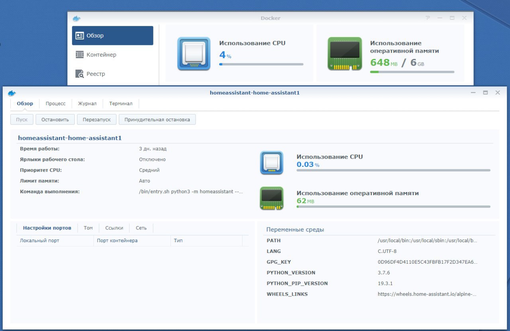Click the Перезапуск button
This screenshot has width=510, height=331.
(x=97, y=119)
